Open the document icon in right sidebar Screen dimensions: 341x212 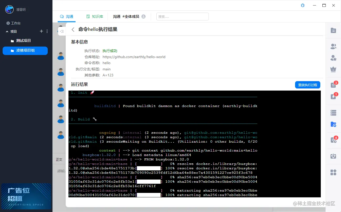click(x=333, y=30)
